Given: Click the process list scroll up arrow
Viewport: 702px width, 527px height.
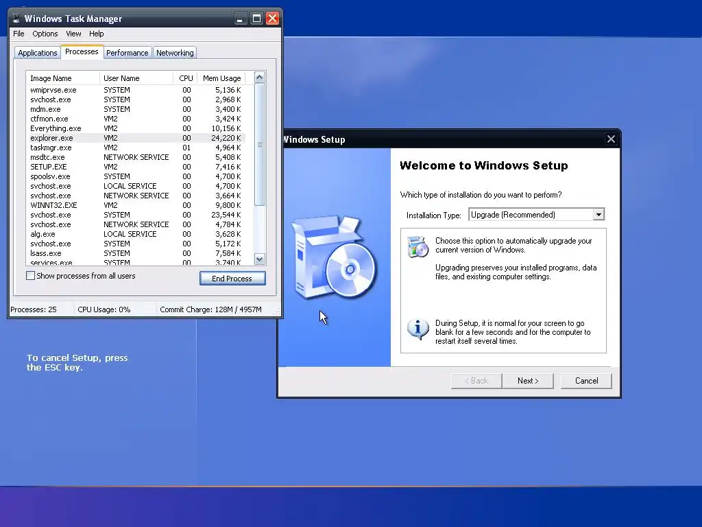Looking at the screenshot, I should 260,78.
